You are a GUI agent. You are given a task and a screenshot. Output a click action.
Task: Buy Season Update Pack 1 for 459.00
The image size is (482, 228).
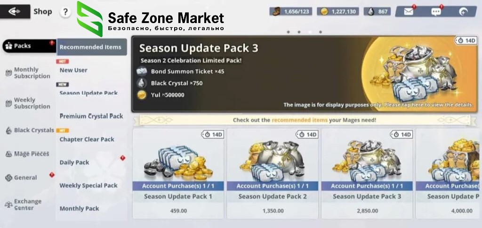coord(178,173)
